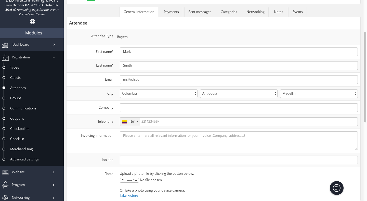Open the Sent messages tab
The image size is (367, 201).
tap(200, 12)
